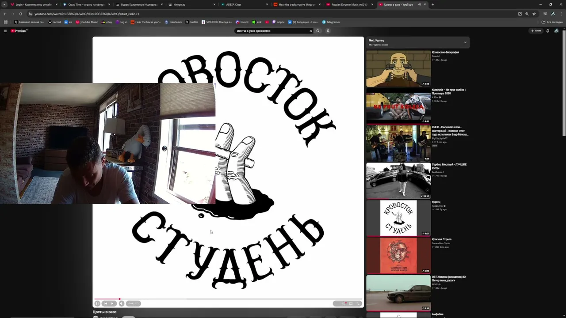This screenshot has width=566, height=318.
Task: Open page in app icon in address bar
Action: (x=520, y=14)
